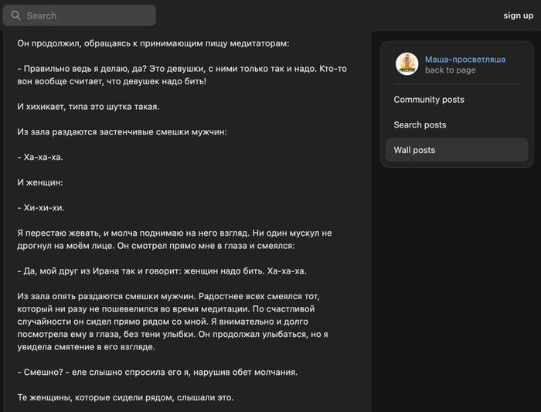Select the Wall posts menu item
This screenshot has width=541, height=412.
click(x=457, y=150)
